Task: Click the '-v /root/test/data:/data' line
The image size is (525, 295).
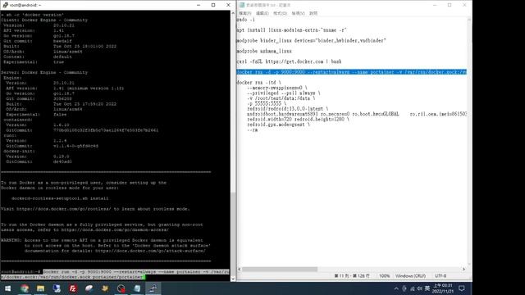Action: (x=281, y=98)
